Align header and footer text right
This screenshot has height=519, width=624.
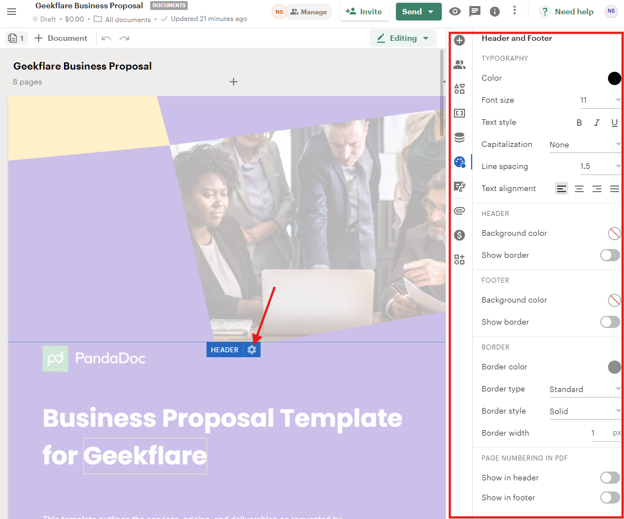click(596, 189)
